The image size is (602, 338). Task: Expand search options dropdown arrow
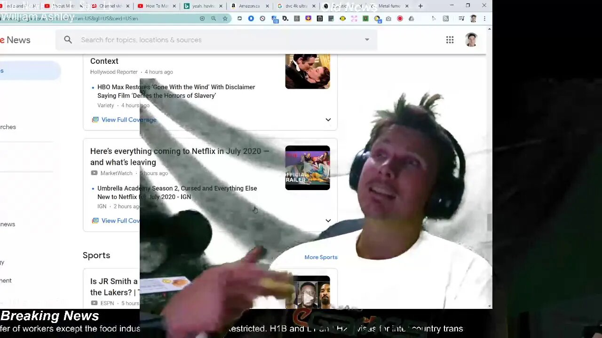coord(367,40)
